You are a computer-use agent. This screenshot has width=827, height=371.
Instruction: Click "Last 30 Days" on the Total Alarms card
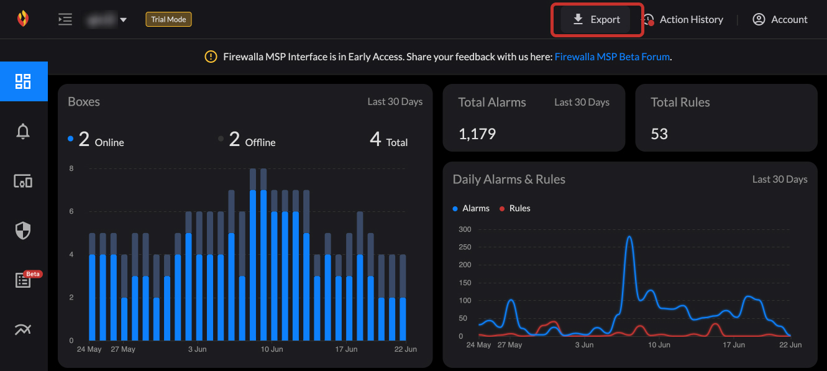pos(582,102)
